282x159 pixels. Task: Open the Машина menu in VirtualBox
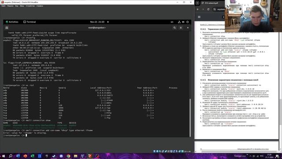click(x=10, y=6)
